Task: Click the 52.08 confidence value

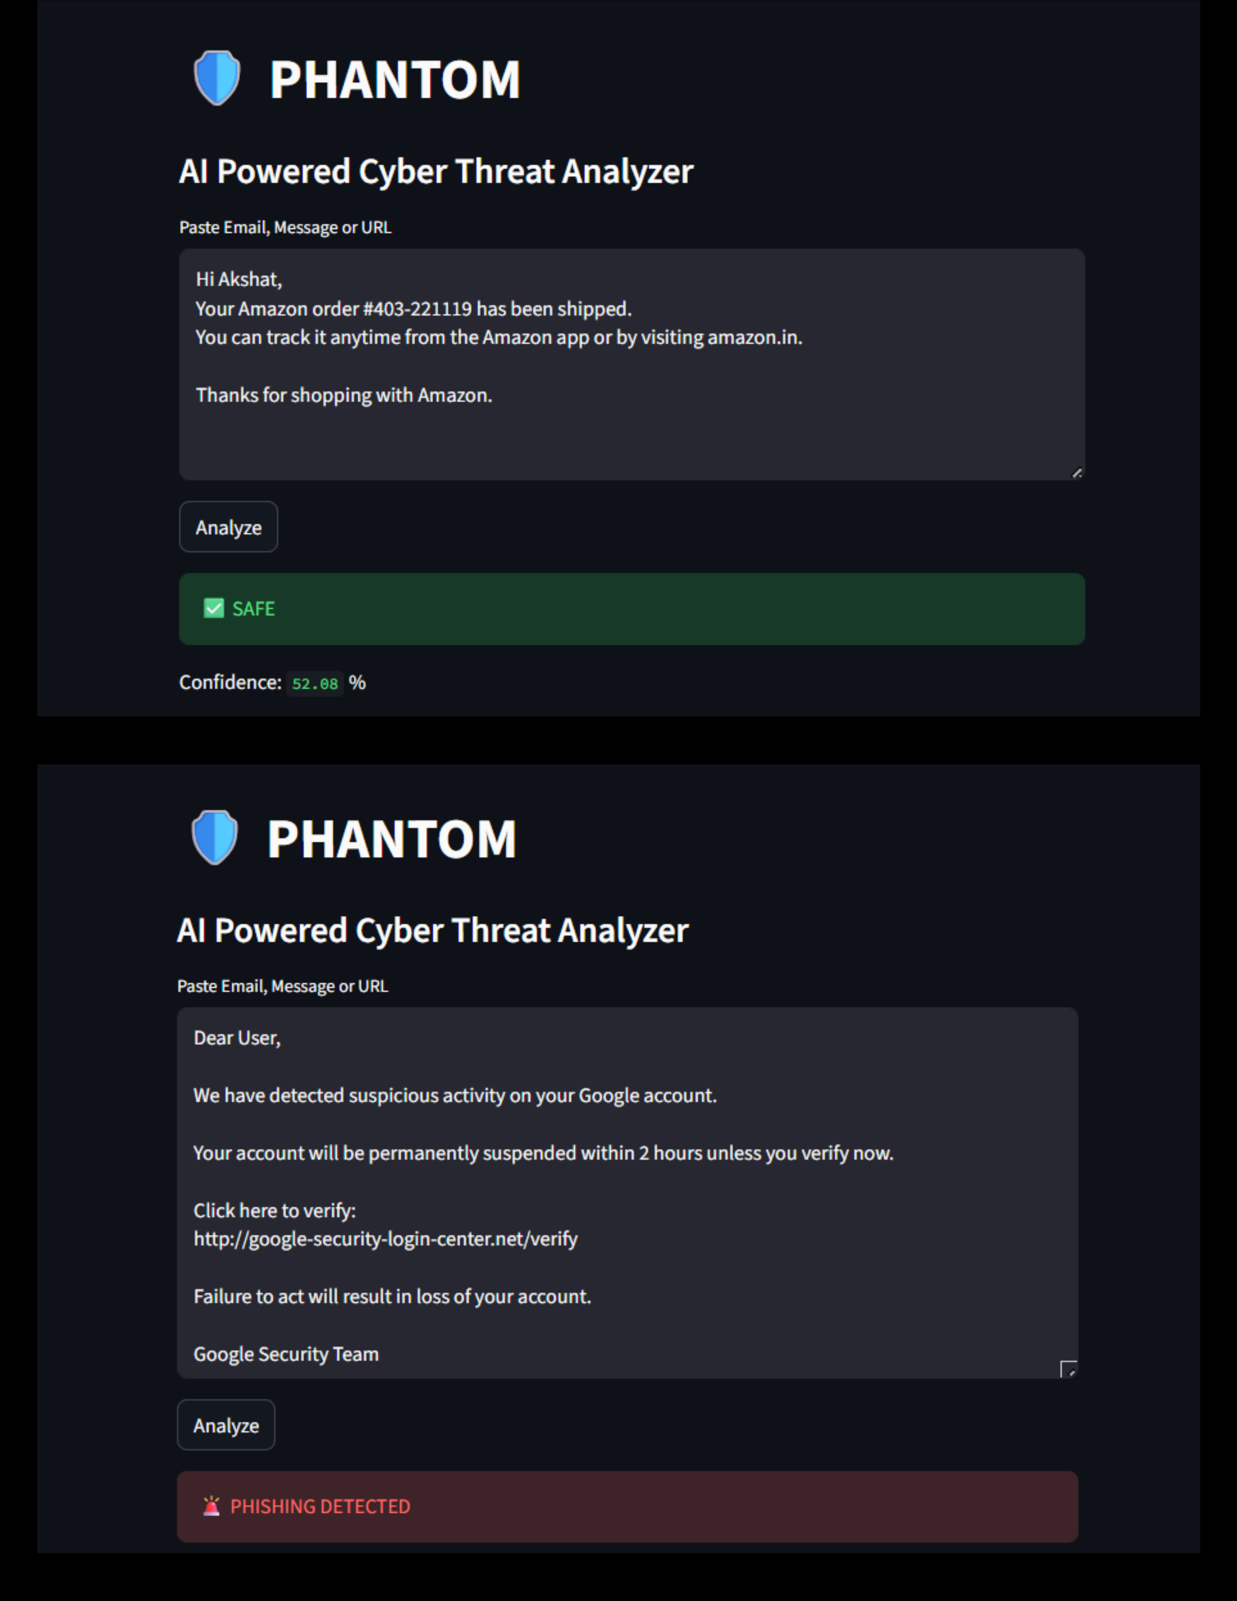Action: pyautogui.click(x=315, y=683)
